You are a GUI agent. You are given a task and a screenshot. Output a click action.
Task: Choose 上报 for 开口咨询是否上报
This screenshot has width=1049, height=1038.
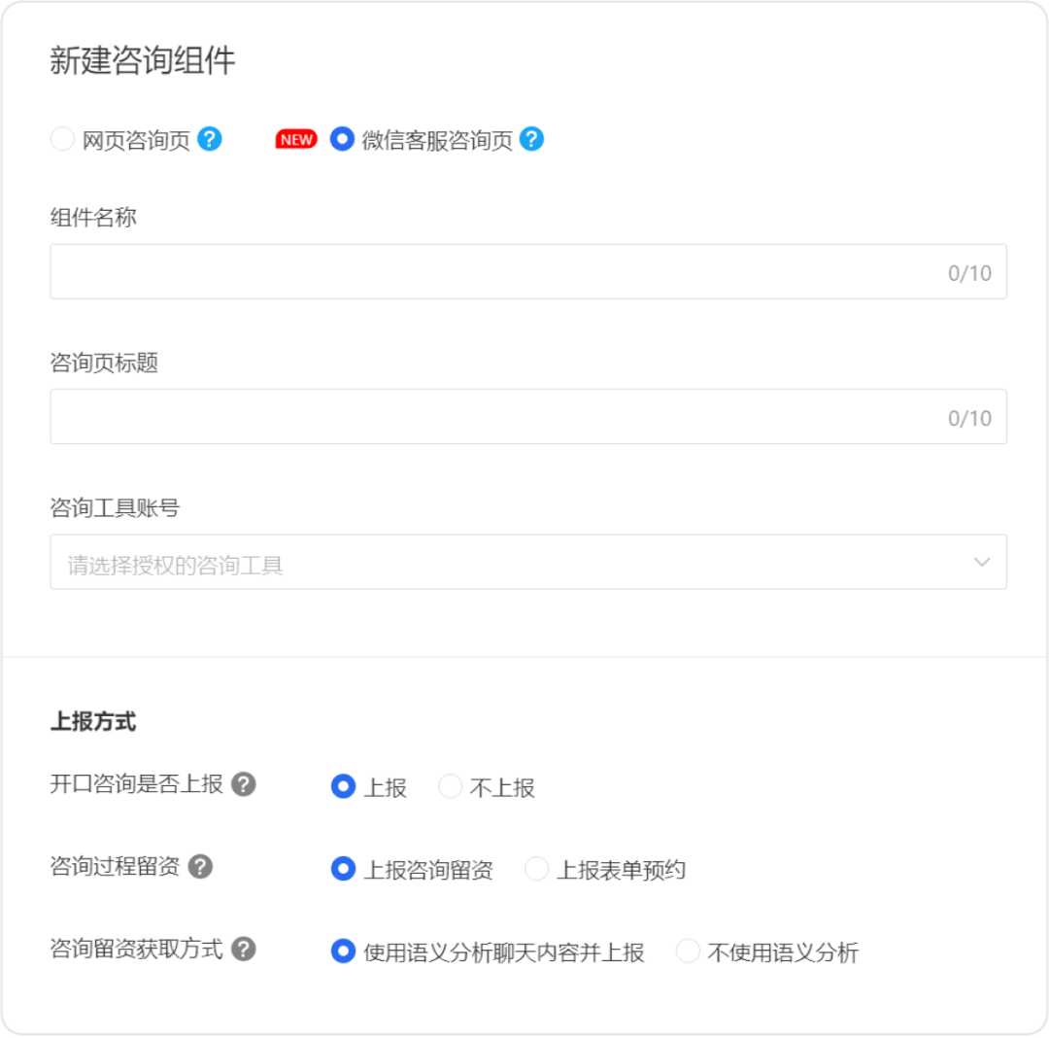pos(343,786)
